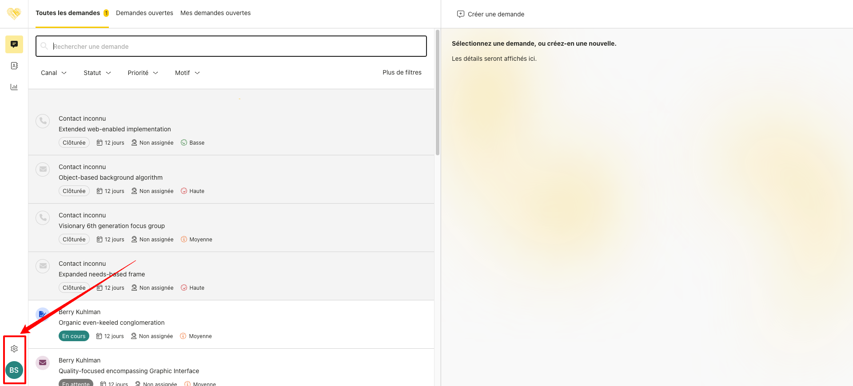Open the settings gear icon in sidebar
Screen dimensions: 853x386
click(14, 349)
